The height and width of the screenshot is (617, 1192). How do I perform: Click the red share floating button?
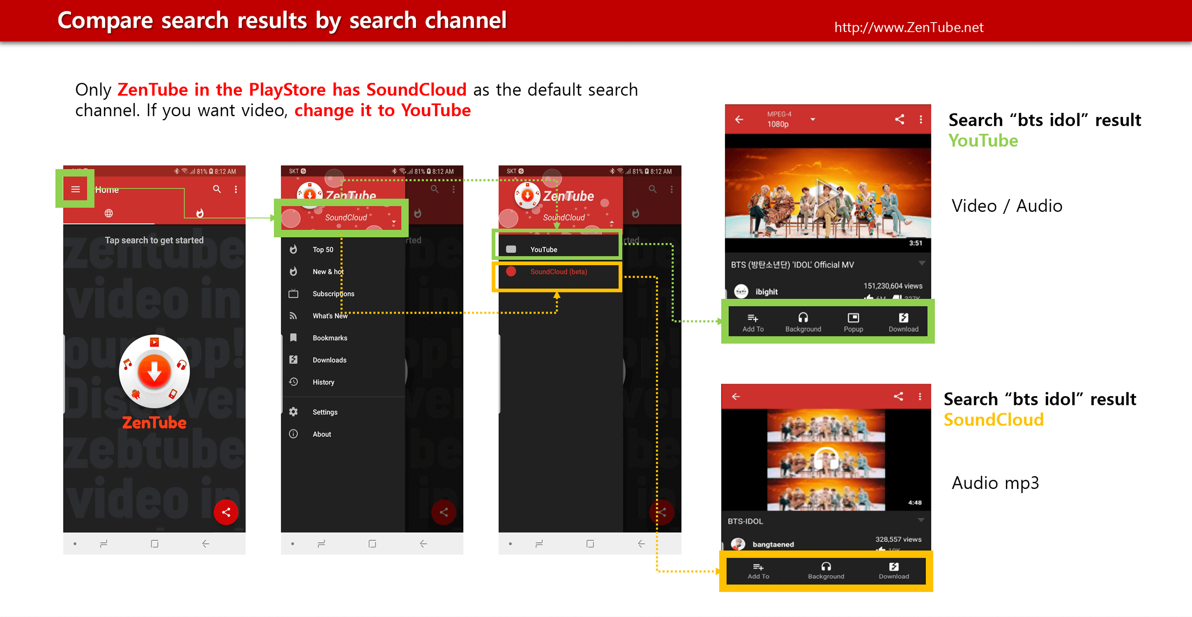pos(226,512)
